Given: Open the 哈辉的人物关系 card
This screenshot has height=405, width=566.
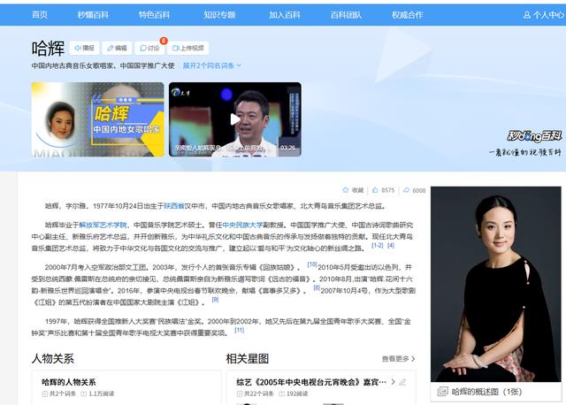Looking at the screenshot, I should (69, 382).
